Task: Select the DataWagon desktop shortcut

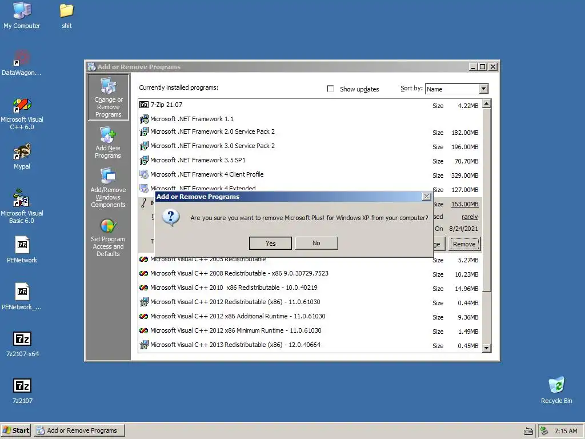Action: (x=22, y=62)
